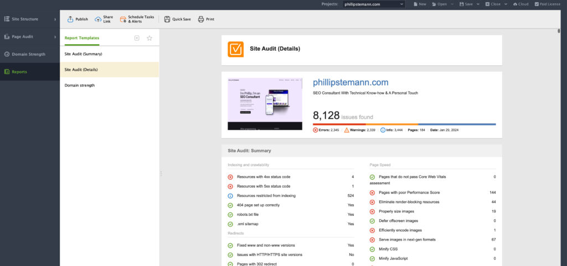Click green check for Minify CSS
This screenshot has height=266, width=567.
click(372, 249)
